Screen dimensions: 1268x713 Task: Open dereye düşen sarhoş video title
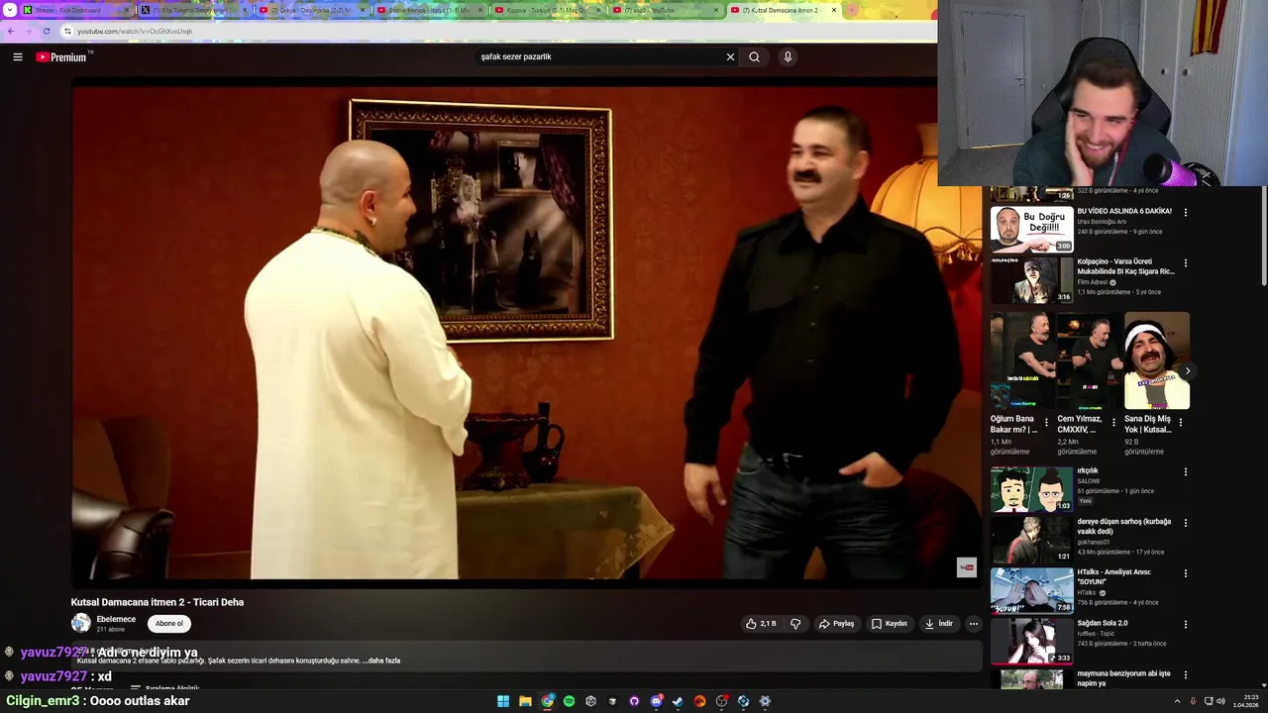[x=1124, y=527]
